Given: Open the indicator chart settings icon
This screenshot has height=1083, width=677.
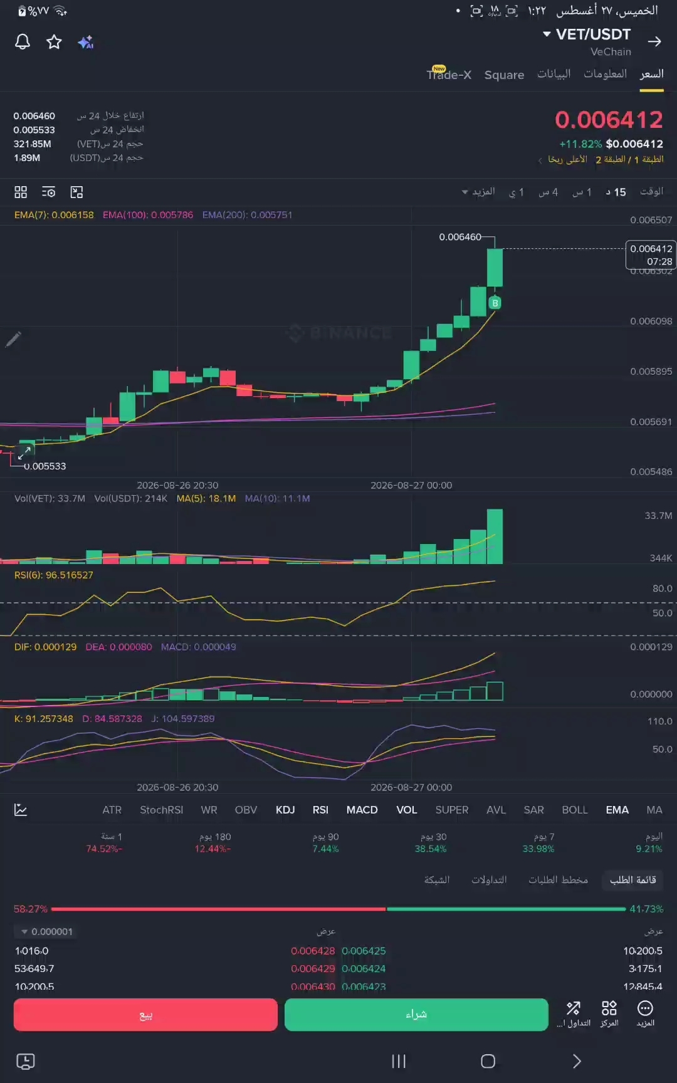Looking at the screenshot, I should (x=21, y=810).
